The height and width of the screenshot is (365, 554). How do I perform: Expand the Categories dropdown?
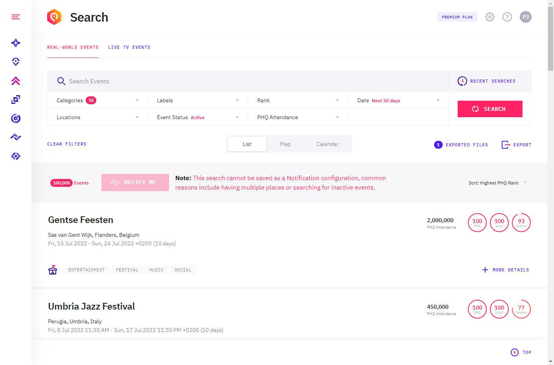tap(97, 101)
